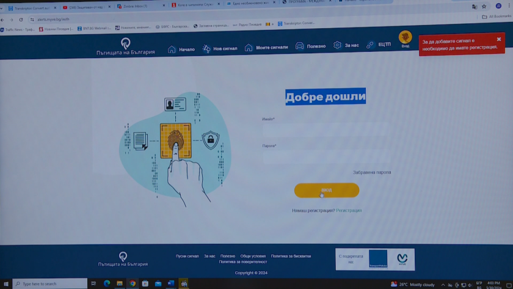Open Моите сигнали in the navigation bar
This screenshot has height=289, width=513.
click(x=266, y=48)
